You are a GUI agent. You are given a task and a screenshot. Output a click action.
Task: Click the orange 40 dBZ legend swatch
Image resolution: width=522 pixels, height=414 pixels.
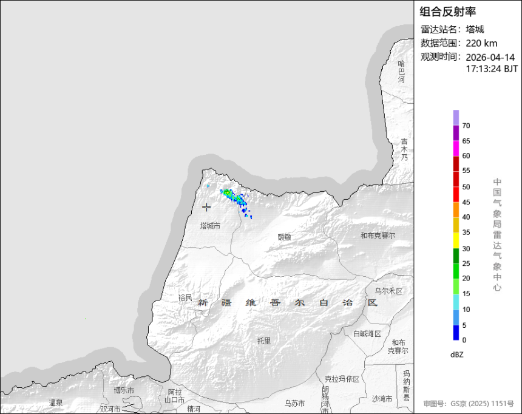click(456, 210)
